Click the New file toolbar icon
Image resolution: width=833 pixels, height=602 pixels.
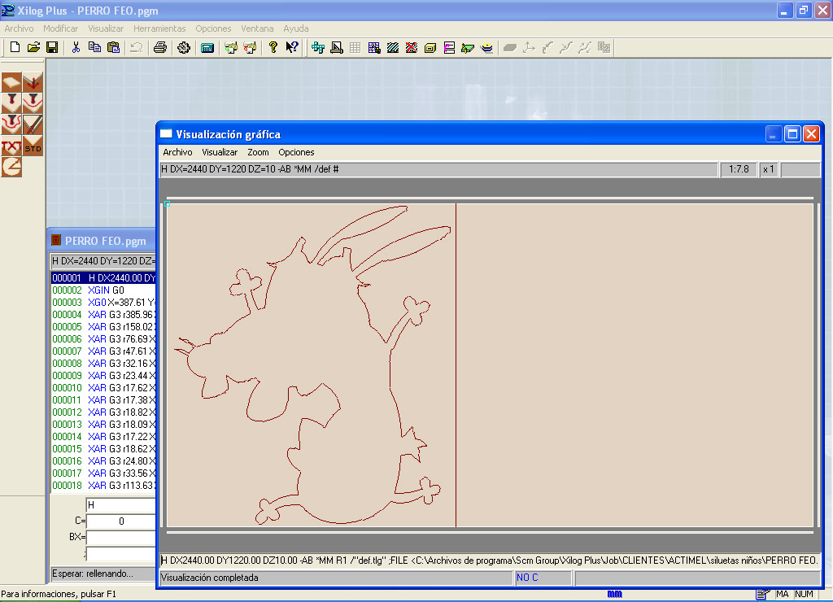(x=14, y=47)
